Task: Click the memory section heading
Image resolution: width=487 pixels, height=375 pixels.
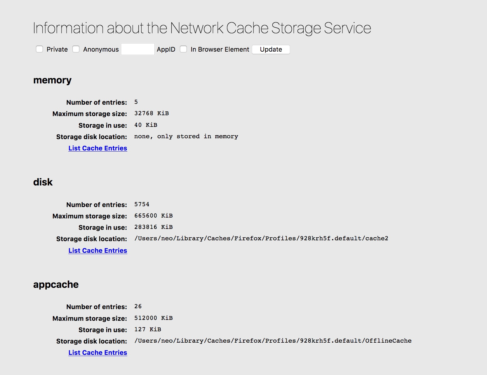Action: point(52,80)
